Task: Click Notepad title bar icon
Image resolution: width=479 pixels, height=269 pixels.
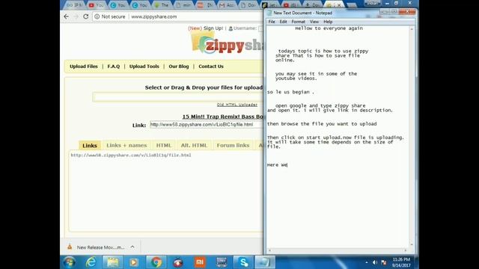Action: click(x=269, y=13)
